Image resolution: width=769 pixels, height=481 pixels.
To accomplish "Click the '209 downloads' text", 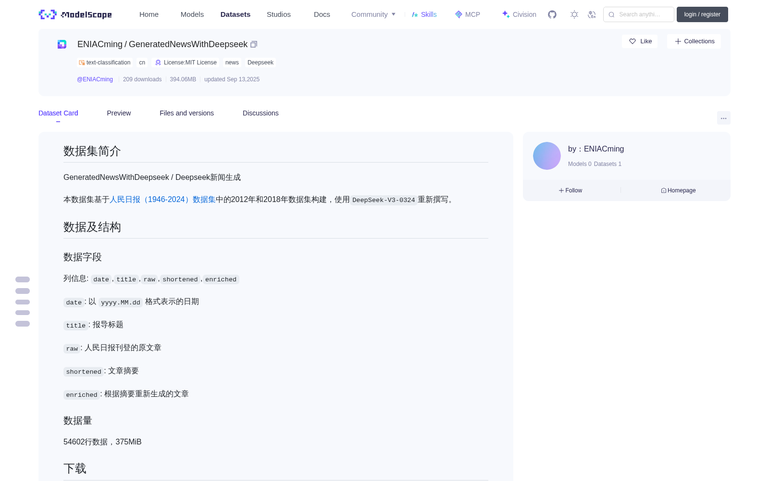I will pos(142,79).
